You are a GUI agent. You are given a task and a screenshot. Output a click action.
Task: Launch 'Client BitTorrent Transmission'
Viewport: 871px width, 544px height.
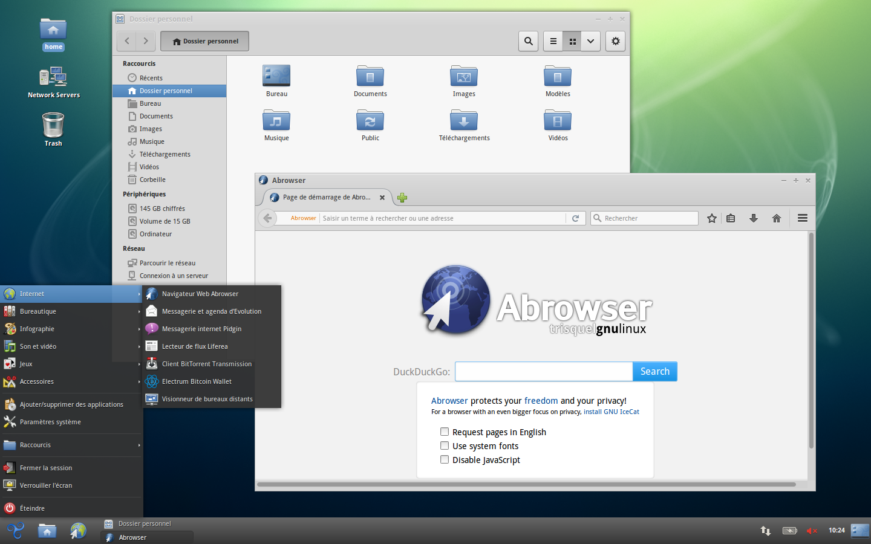pyautogui.click(x=212, y=364)
